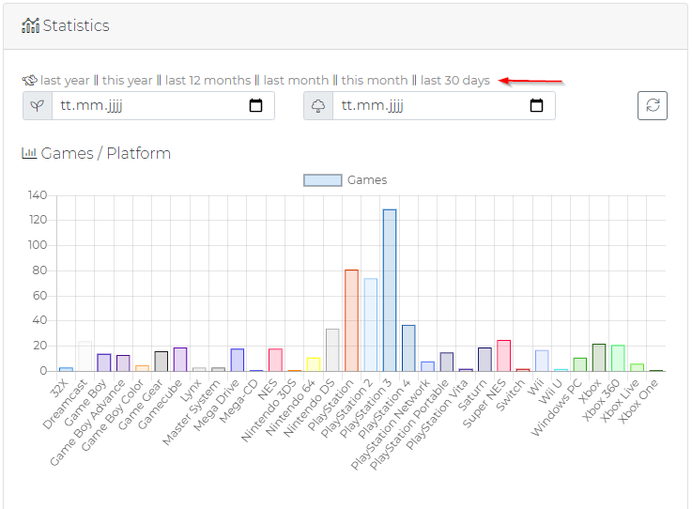Click the Xbox 360 bar
The height and width of the screenshot is (509, 692).
(618, 358)
